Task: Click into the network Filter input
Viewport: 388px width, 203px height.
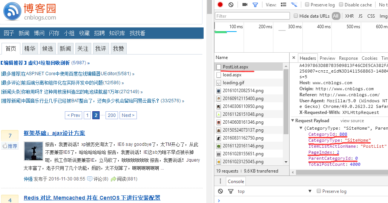Action: pos(252,16)
